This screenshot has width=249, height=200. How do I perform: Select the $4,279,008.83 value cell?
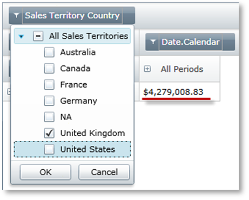point(179,92)
